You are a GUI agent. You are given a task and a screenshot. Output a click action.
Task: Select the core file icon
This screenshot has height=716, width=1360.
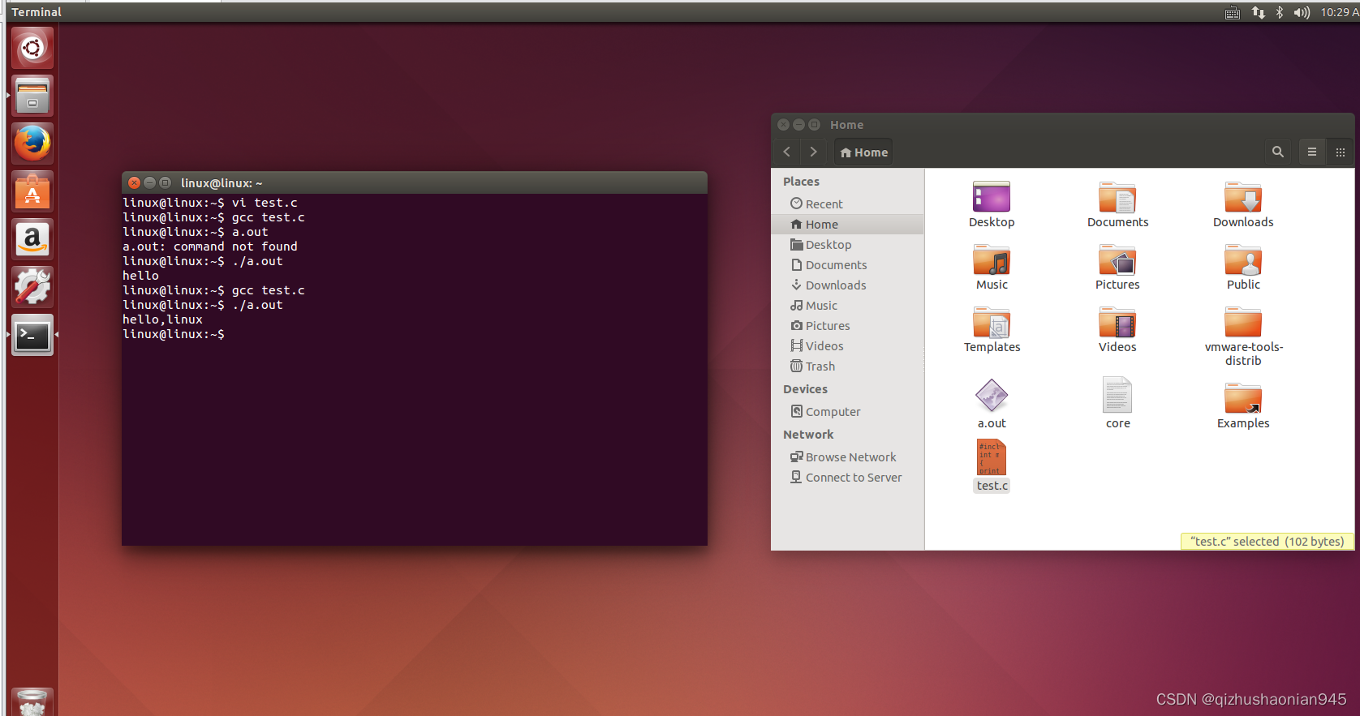[x=1117, y=395]
